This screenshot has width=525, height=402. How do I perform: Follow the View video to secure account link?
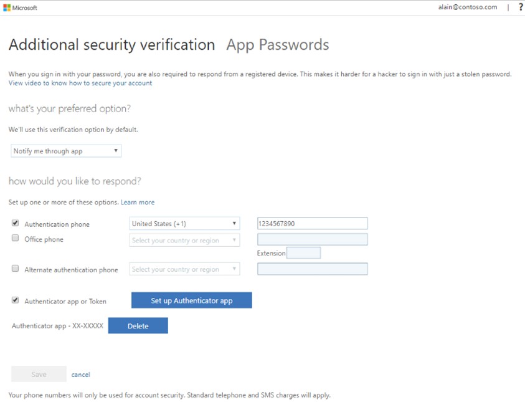pos(80,83)
